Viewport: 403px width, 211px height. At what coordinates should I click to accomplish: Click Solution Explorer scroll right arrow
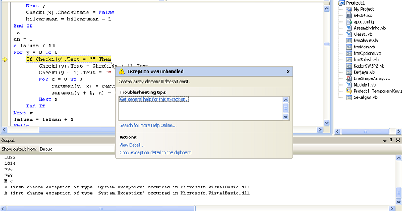399,132
